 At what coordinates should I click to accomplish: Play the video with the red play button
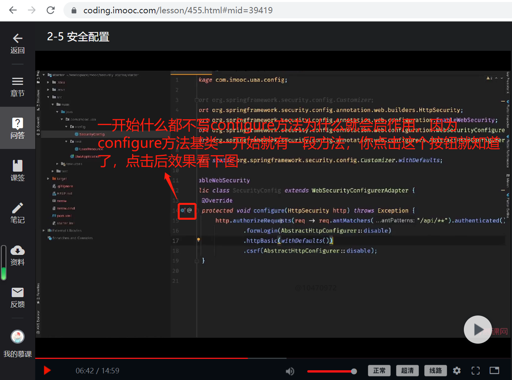tap(47, 370)
